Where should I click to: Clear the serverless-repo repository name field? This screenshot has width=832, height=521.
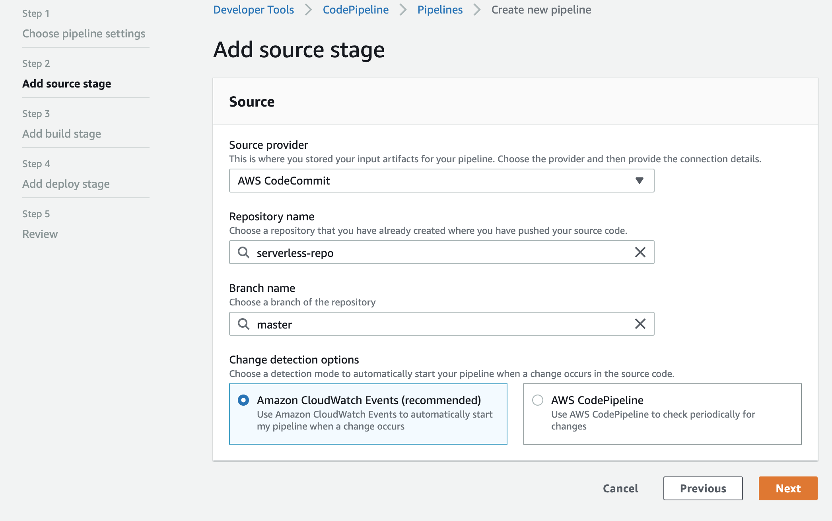pyautogui.click(x=640, y=252)
